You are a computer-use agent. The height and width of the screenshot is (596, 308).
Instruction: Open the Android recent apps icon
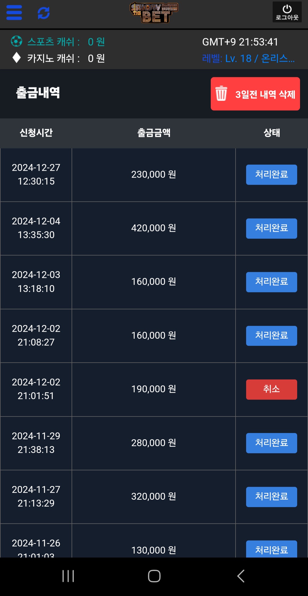coord(68,576)
